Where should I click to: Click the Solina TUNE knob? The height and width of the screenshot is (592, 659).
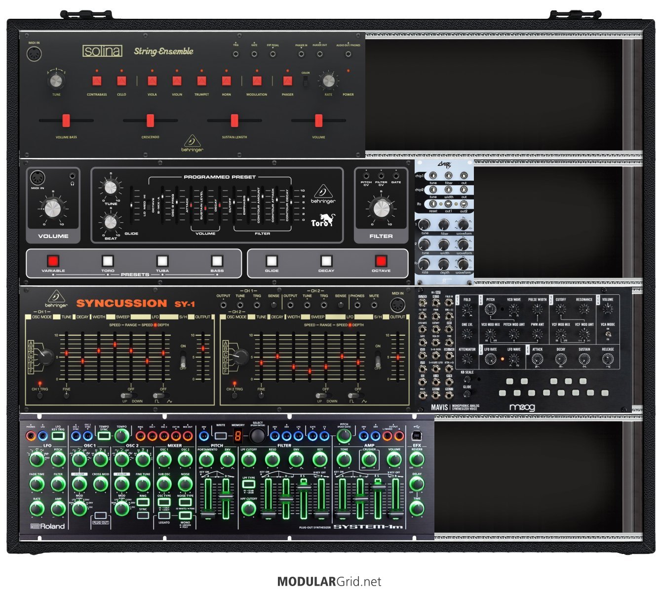57,80
